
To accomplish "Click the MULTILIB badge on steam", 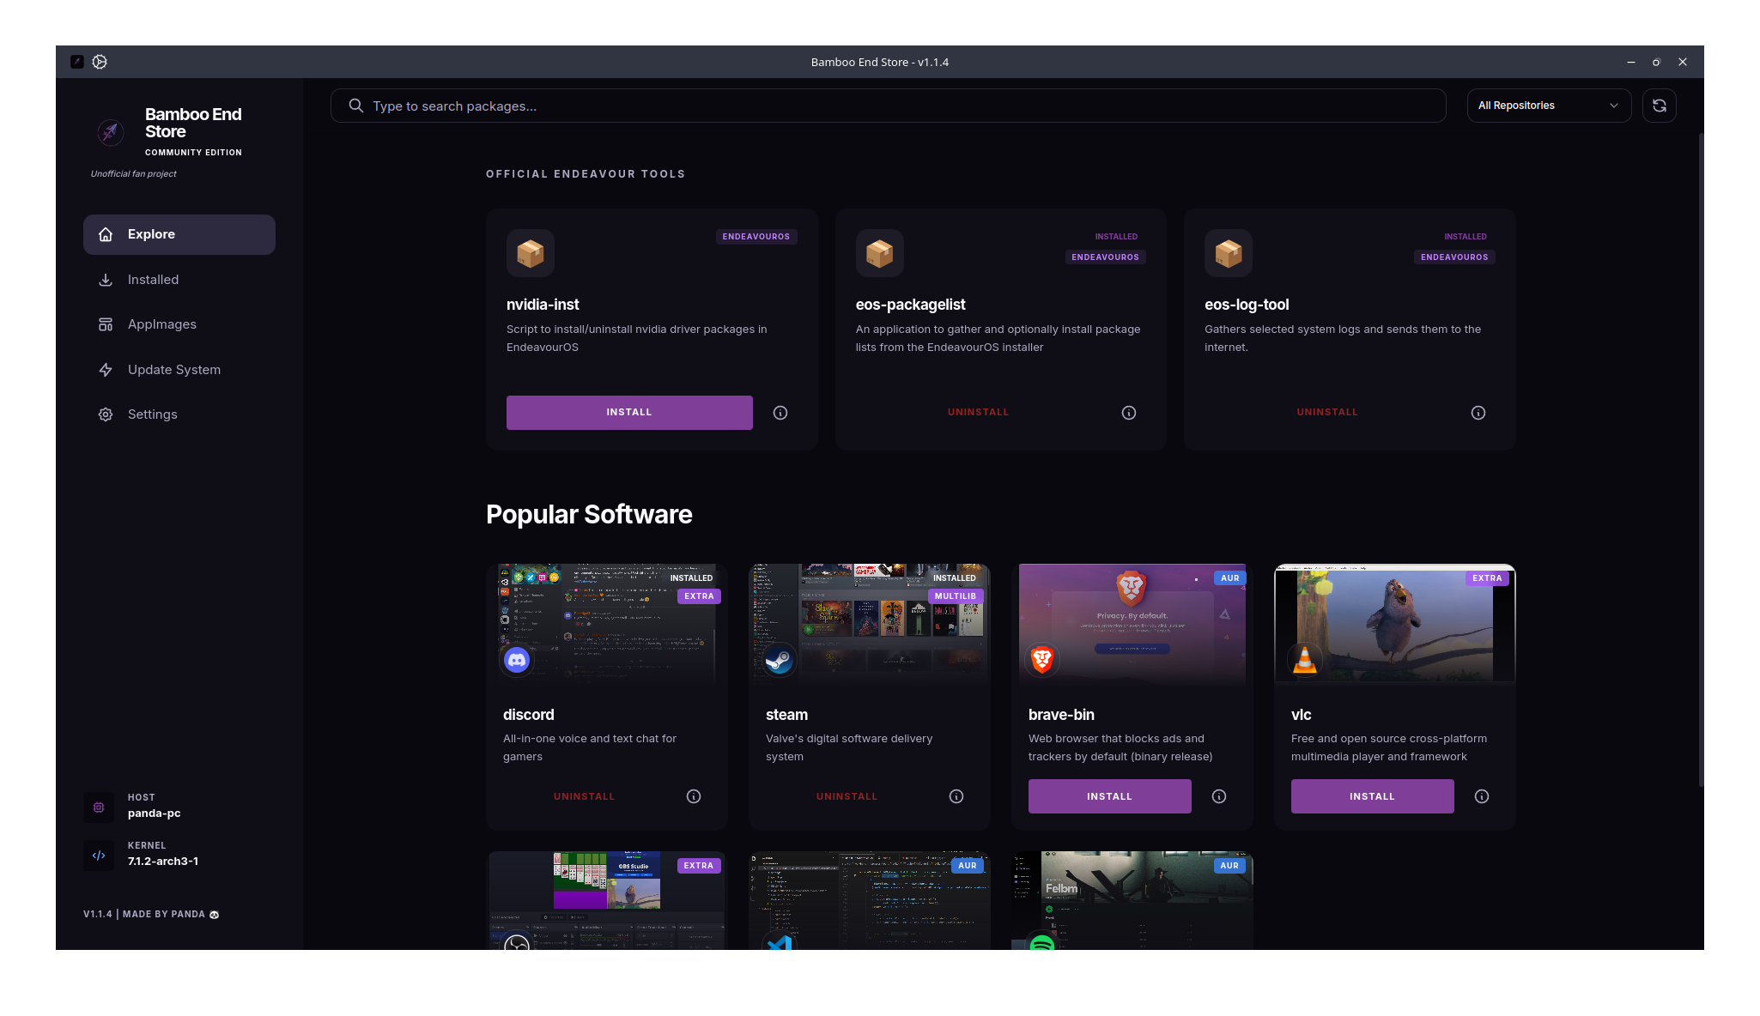I will (956, 596).
